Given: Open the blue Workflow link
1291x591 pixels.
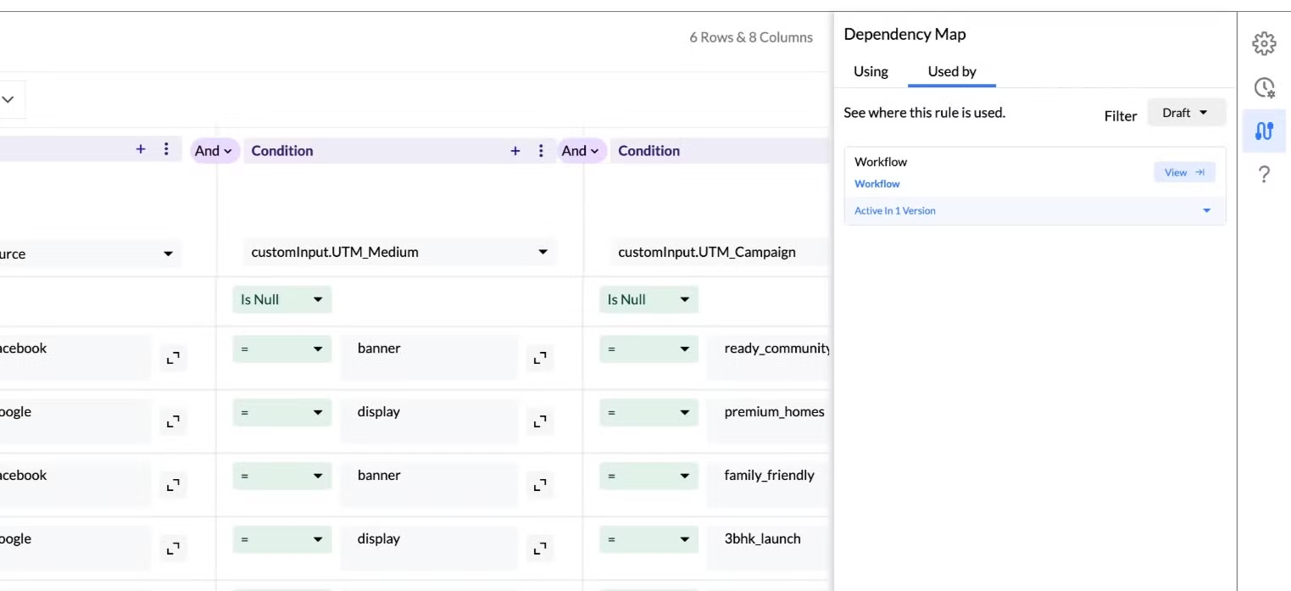Looking at the screenshot, I should pos(876,184).
